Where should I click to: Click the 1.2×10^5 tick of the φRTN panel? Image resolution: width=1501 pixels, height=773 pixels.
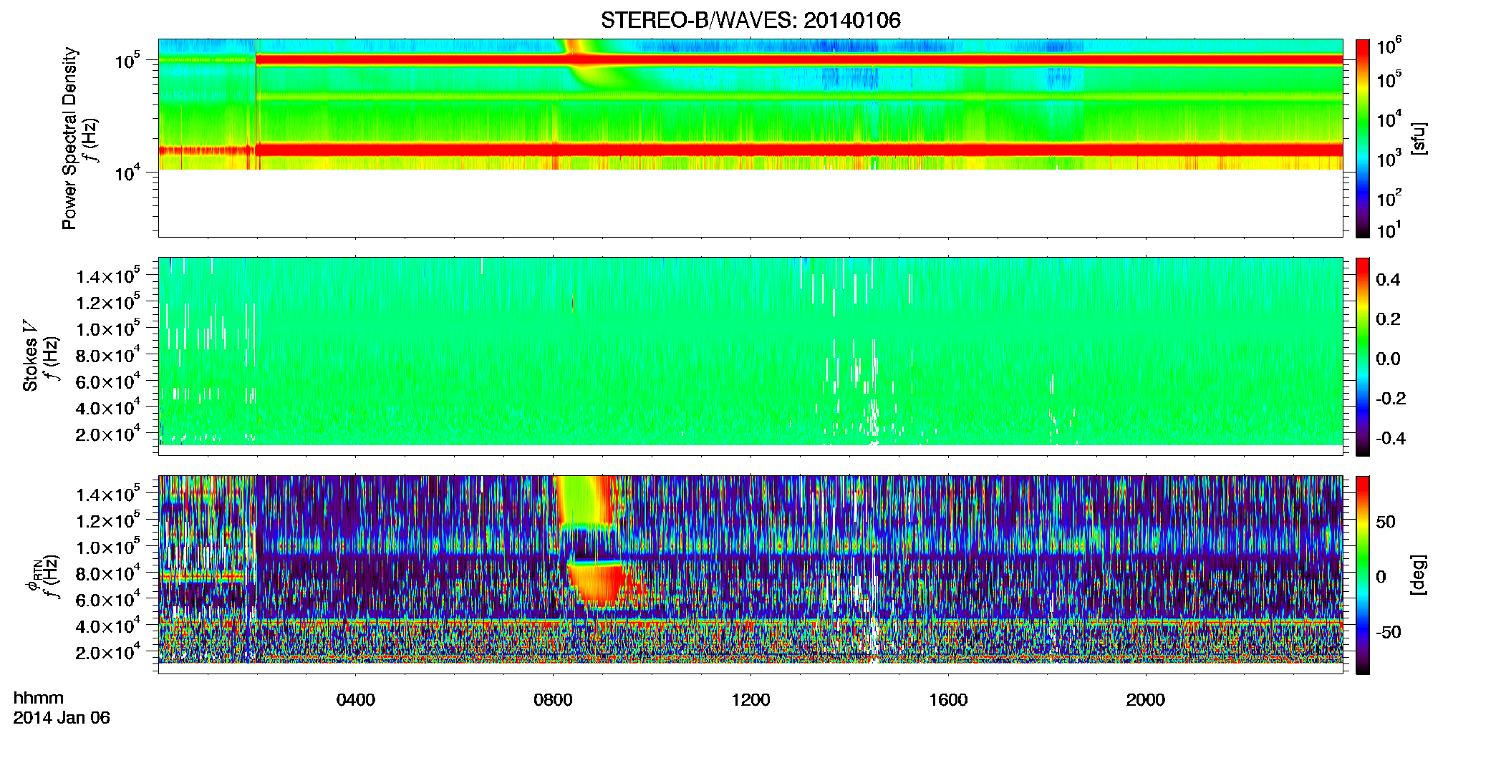[107, 520]
